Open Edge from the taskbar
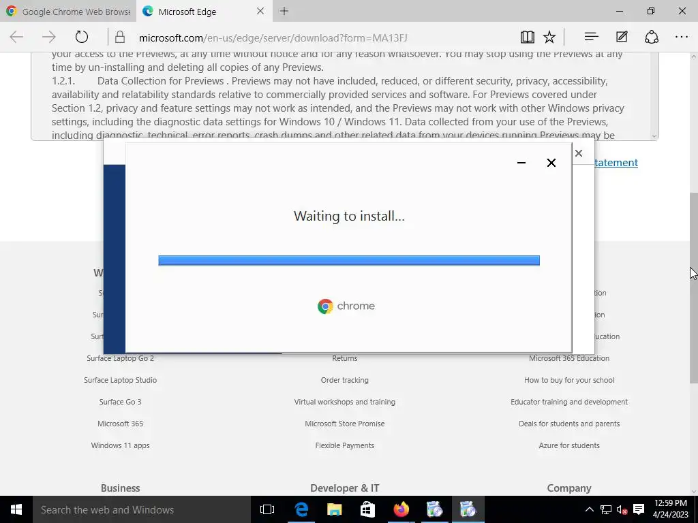Screen dimensions: 698x523 301,509
